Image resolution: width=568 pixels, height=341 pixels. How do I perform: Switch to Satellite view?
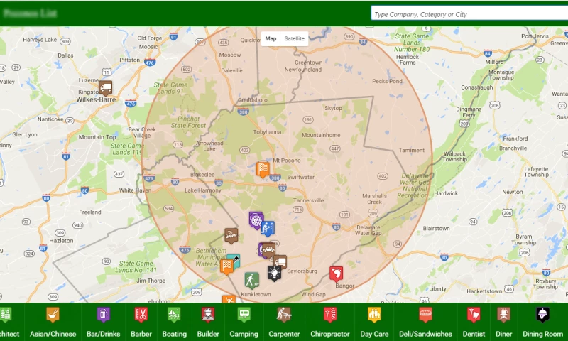pyautogui.click(x=294, y=38)
